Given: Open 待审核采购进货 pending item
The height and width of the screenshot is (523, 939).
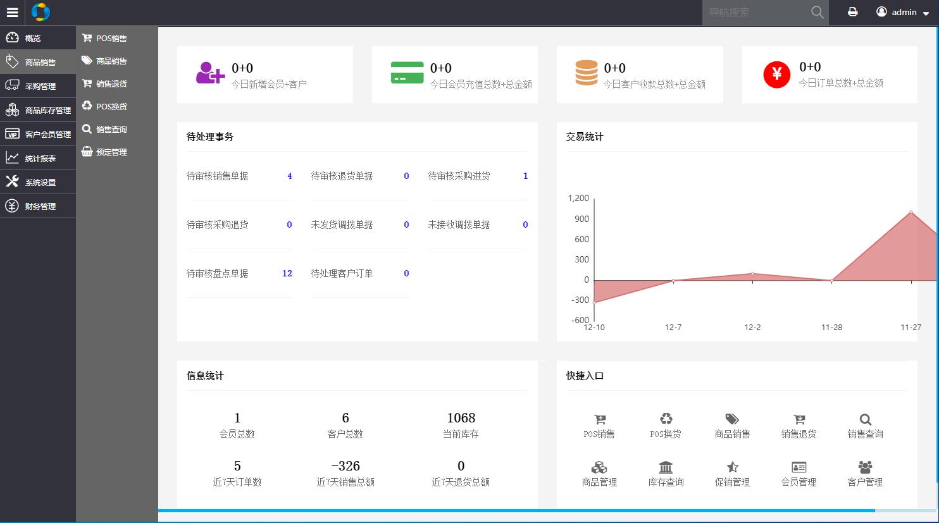Looking at the screenshot, I should 478,176.
